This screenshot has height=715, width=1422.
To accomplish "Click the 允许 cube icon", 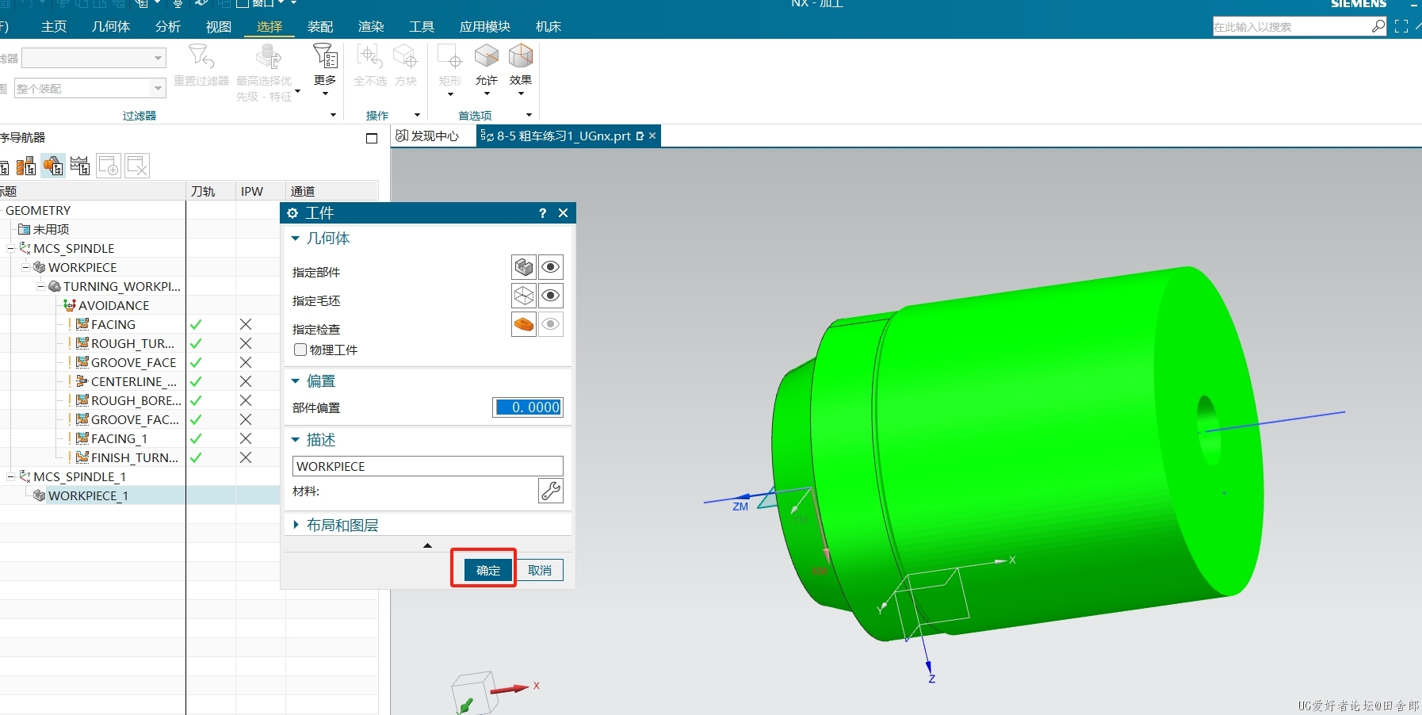I will pyautogui.click(x=486, y=56).
